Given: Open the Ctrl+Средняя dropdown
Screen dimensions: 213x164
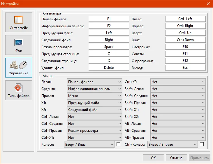Looking at the screenshot, I should 94,124.
